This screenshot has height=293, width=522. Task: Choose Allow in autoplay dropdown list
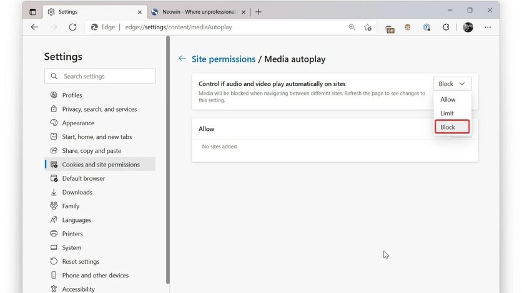[x=452, y=99]
